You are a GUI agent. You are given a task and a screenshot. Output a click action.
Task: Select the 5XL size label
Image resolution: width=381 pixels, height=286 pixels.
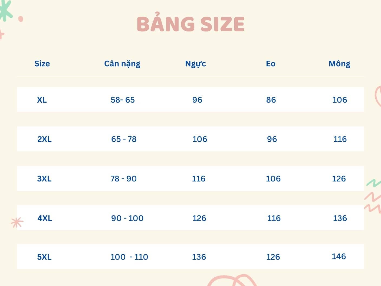point(44,257)
